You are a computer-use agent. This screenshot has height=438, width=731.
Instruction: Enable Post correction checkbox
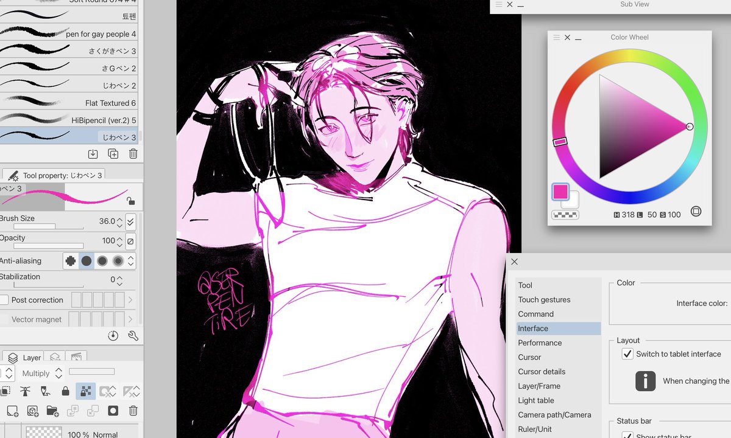click(4, 300)
